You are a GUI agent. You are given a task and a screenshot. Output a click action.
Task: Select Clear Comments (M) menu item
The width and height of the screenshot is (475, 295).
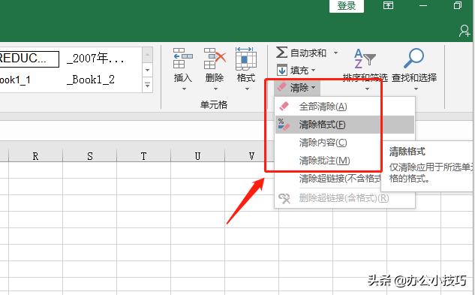coord(328,161)
